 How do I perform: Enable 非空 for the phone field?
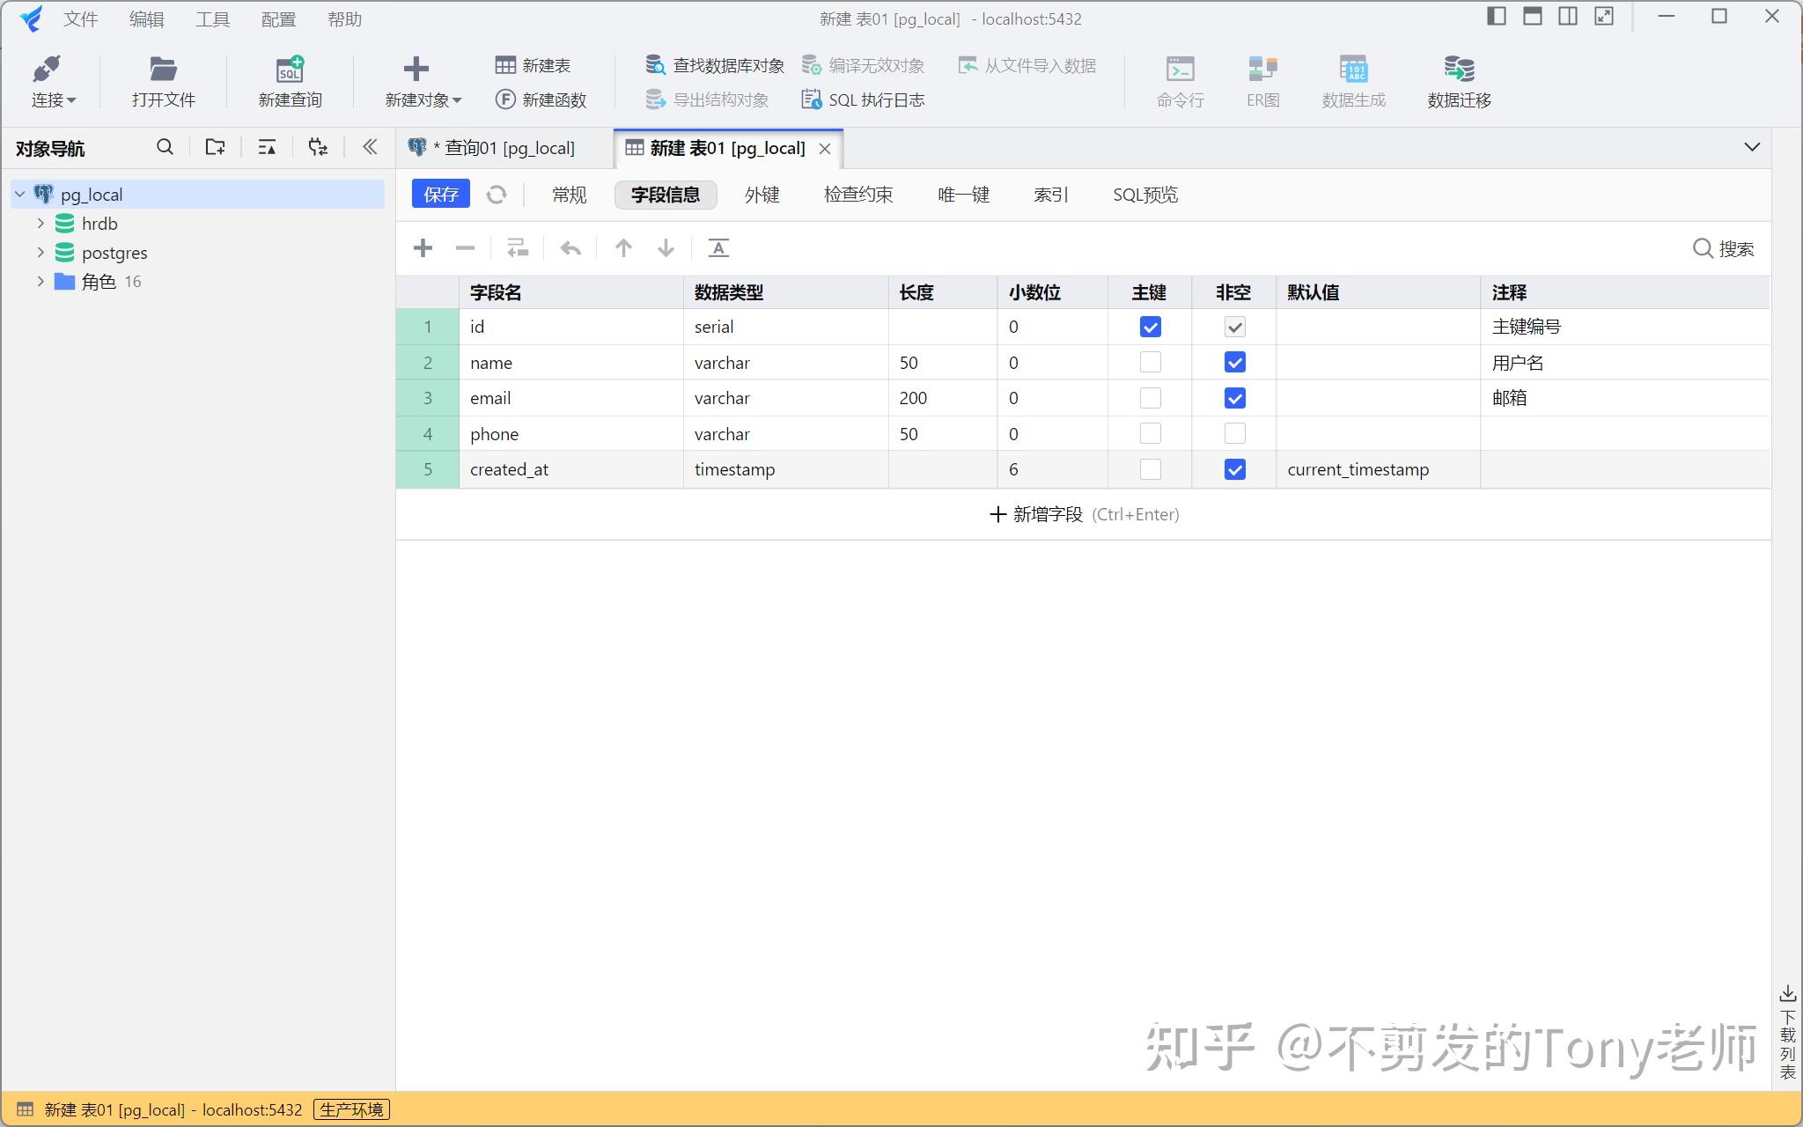coord(1233,433)
